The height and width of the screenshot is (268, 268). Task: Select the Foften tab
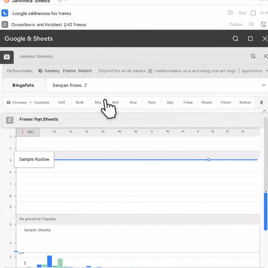[x=226, y=102]
